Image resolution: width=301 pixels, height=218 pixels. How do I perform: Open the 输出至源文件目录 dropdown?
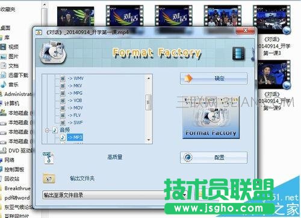point(115,195)
